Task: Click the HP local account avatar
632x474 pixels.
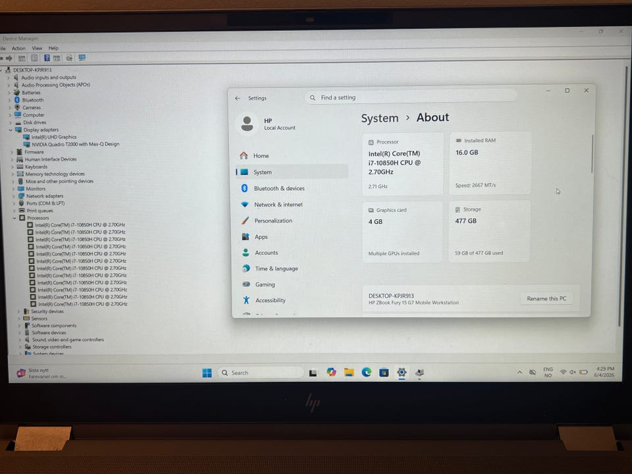Action: [247, 124]
